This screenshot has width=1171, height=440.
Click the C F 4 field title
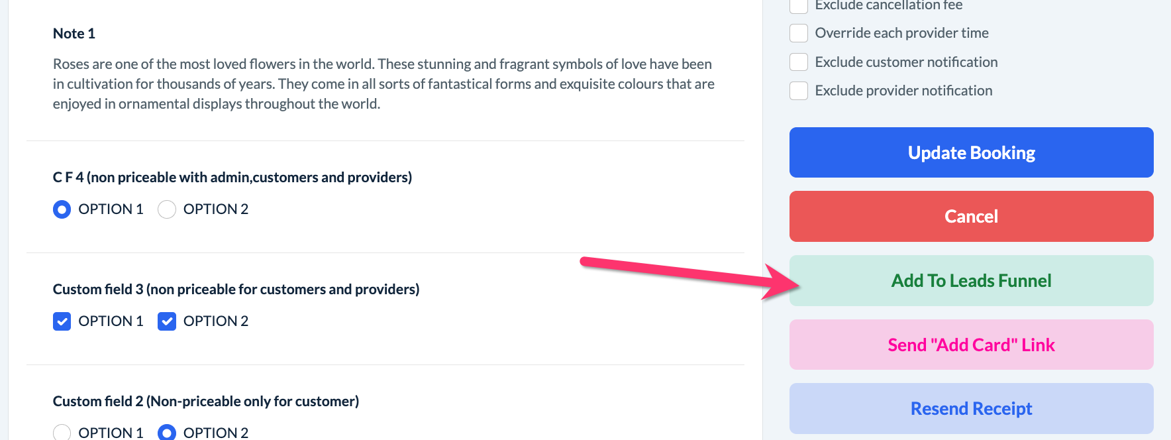click(232, 178)
